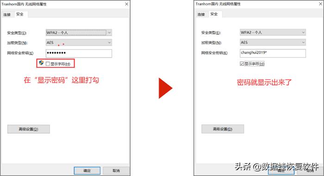Uncheck 显示字符 checkbox in right dialog
The width and height of the screenshot is (324, 176).
(242, 64)
